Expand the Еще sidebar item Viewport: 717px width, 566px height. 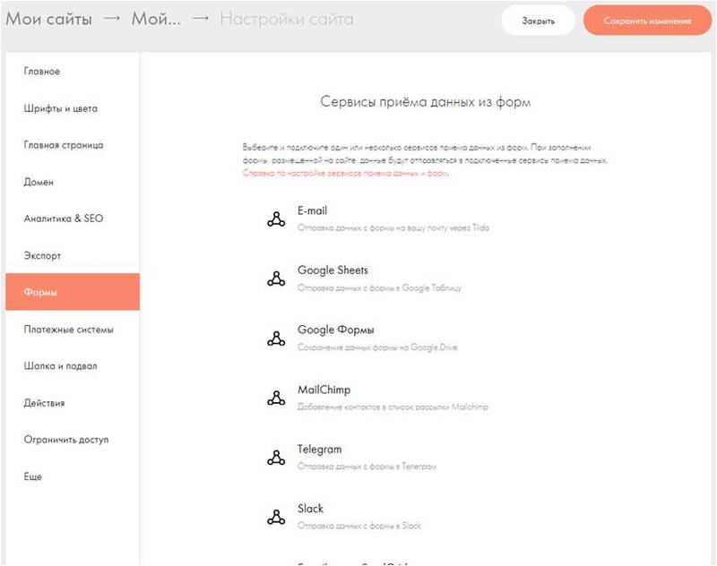point(33,476)
